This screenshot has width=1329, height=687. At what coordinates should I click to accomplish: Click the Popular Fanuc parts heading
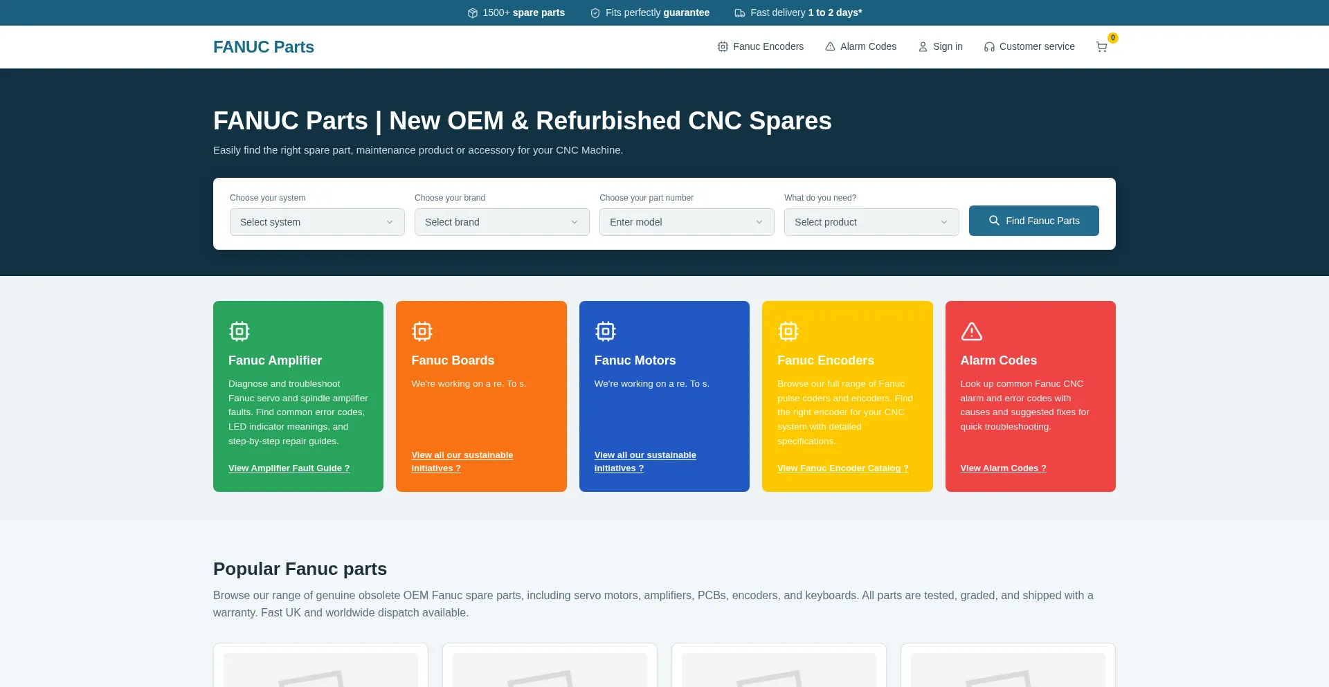click(300, 569)
